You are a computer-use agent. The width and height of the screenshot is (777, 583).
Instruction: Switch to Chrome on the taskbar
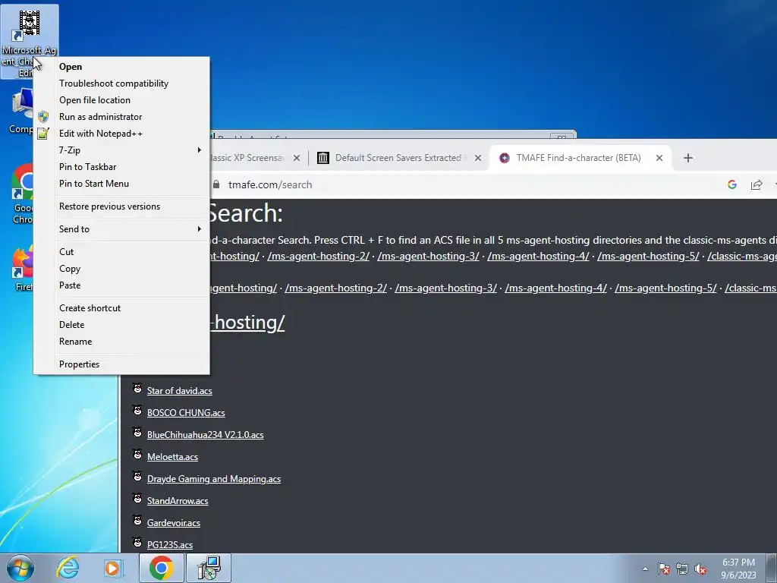tap(161, 568)
